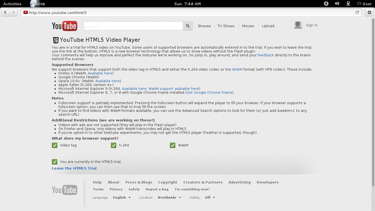Click the Web application menu in the top bar
The image size is (375, 211).
pyautogui.click(x=38, y=4)
